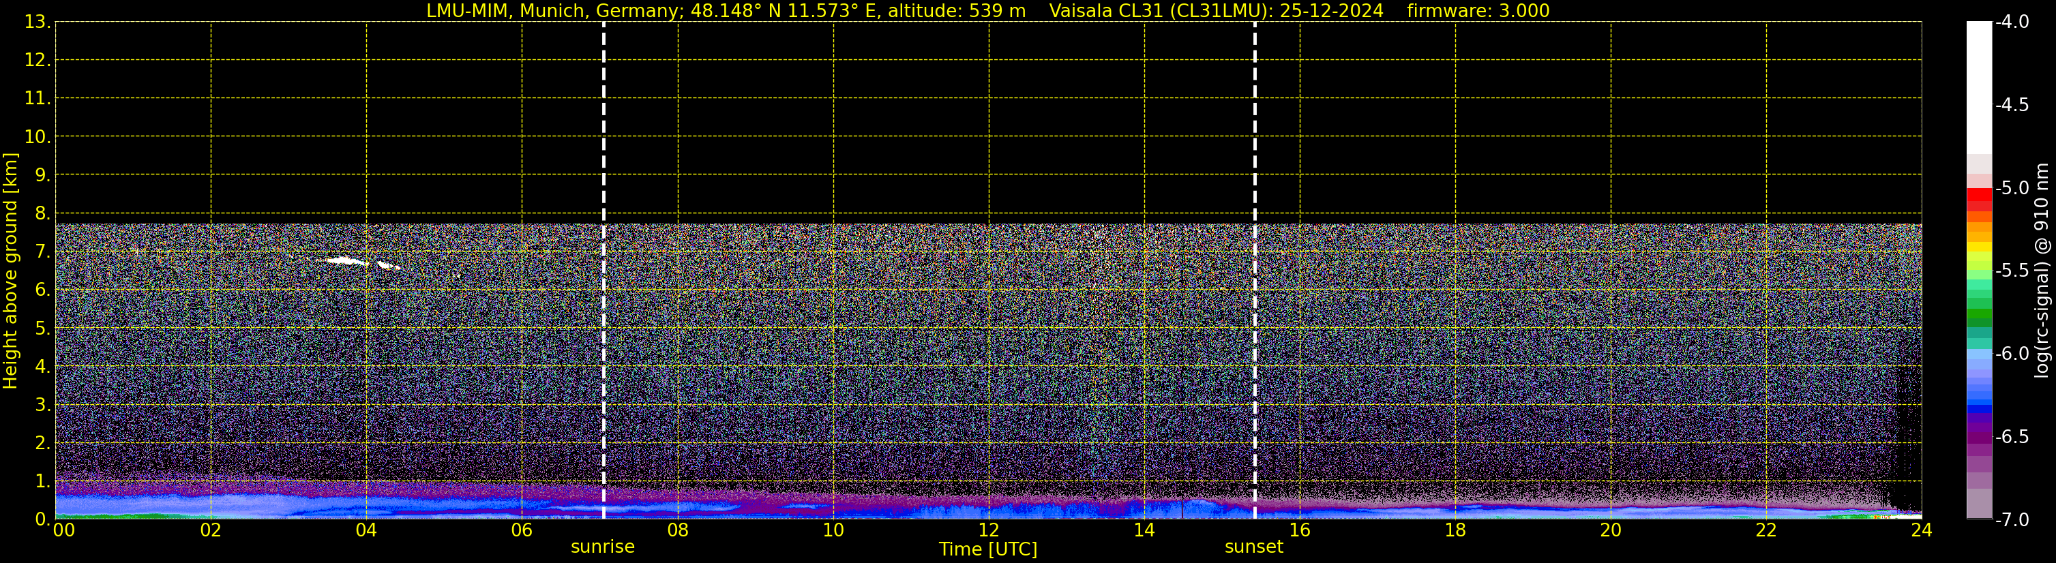Click the 13. height tick label
Screen dimensions: 2056x563
pyautogui.click(x=37, y=22)
